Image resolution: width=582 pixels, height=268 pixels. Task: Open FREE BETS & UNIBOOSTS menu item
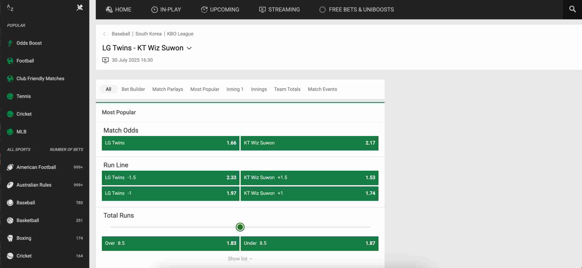(356, 10)
